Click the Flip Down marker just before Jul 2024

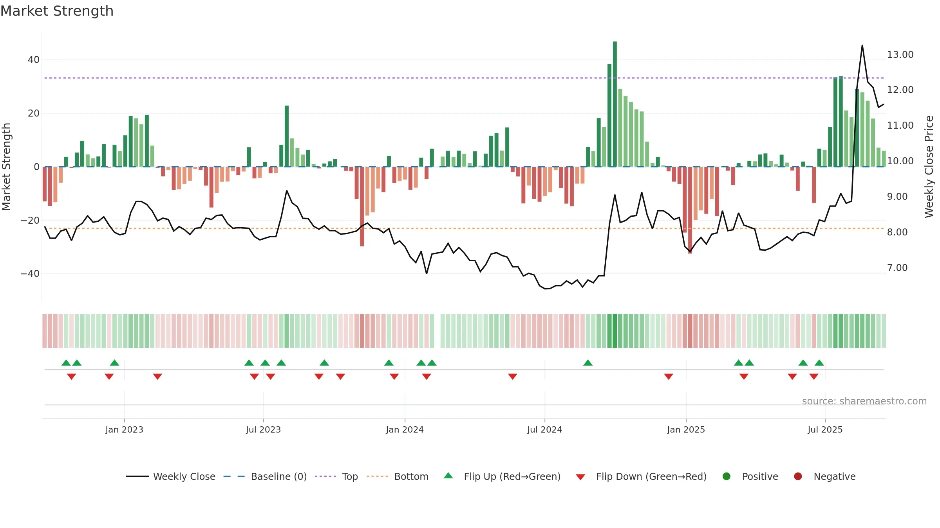coord(513,376)
